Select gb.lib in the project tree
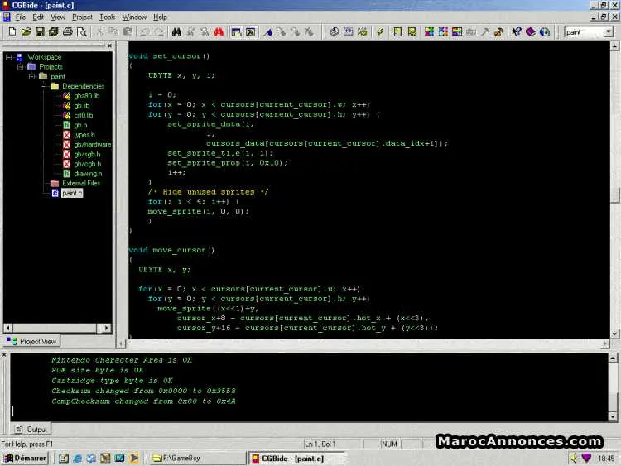Viewport: 621px width, 466px height. [x=82, y=106]
